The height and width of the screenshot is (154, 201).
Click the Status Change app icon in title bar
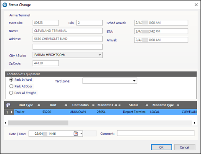pos(5,5)
